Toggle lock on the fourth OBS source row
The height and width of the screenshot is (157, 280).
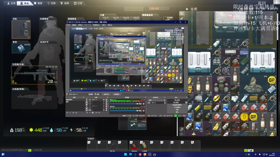coord(106,106)
